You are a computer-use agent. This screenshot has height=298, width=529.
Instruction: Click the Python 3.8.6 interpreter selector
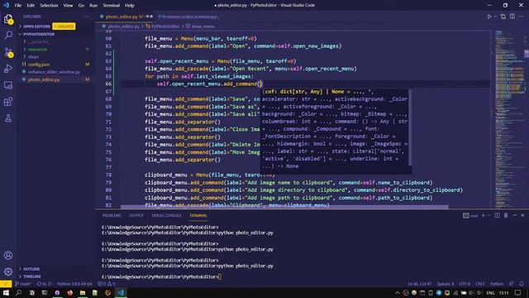coord(75,284)
